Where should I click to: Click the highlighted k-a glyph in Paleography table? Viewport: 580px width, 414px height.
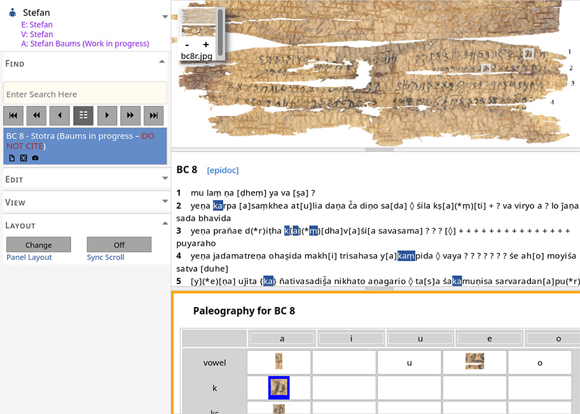pyautogui.click(x=279, y=387)
